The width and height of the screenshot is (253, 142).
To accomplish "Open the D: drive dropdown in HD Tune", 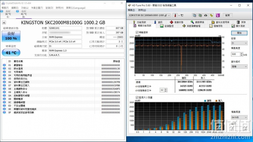I will click(x=239, y=43).
